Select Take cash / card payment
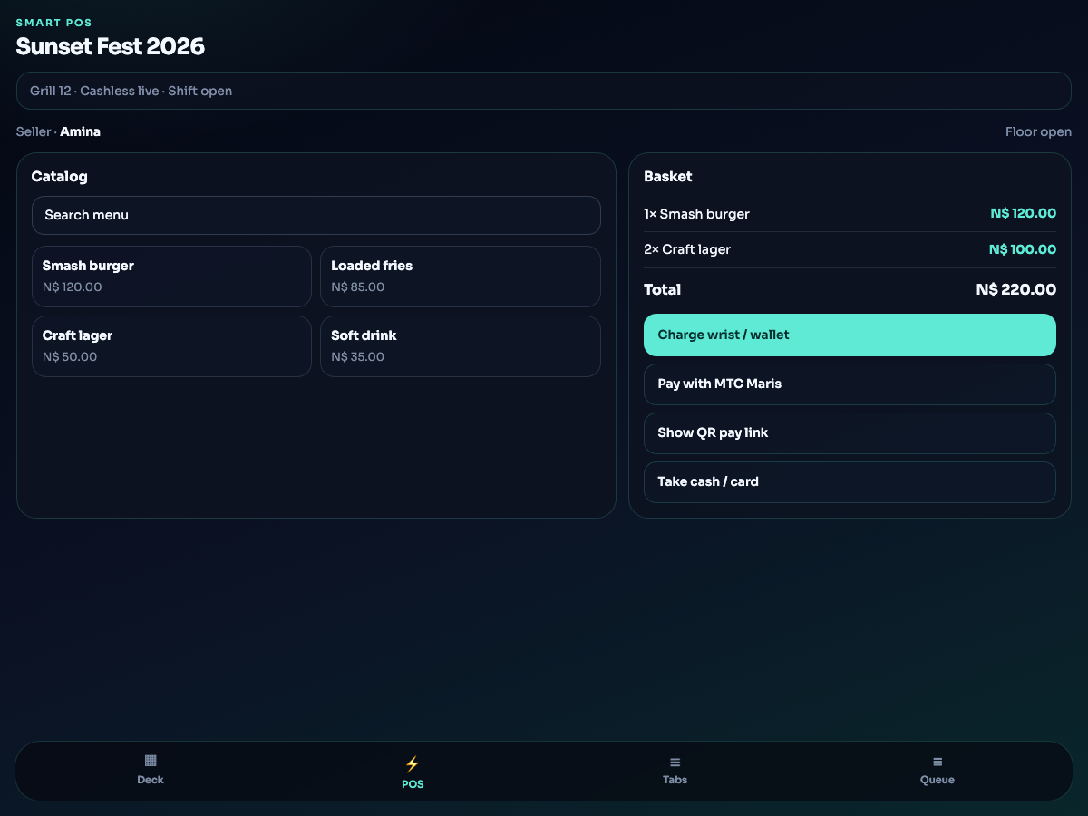 850,482
